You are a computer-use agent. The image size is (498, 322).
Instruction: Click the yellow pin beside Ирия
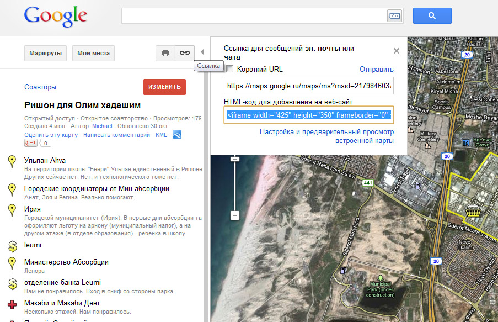tap(12, 210)
